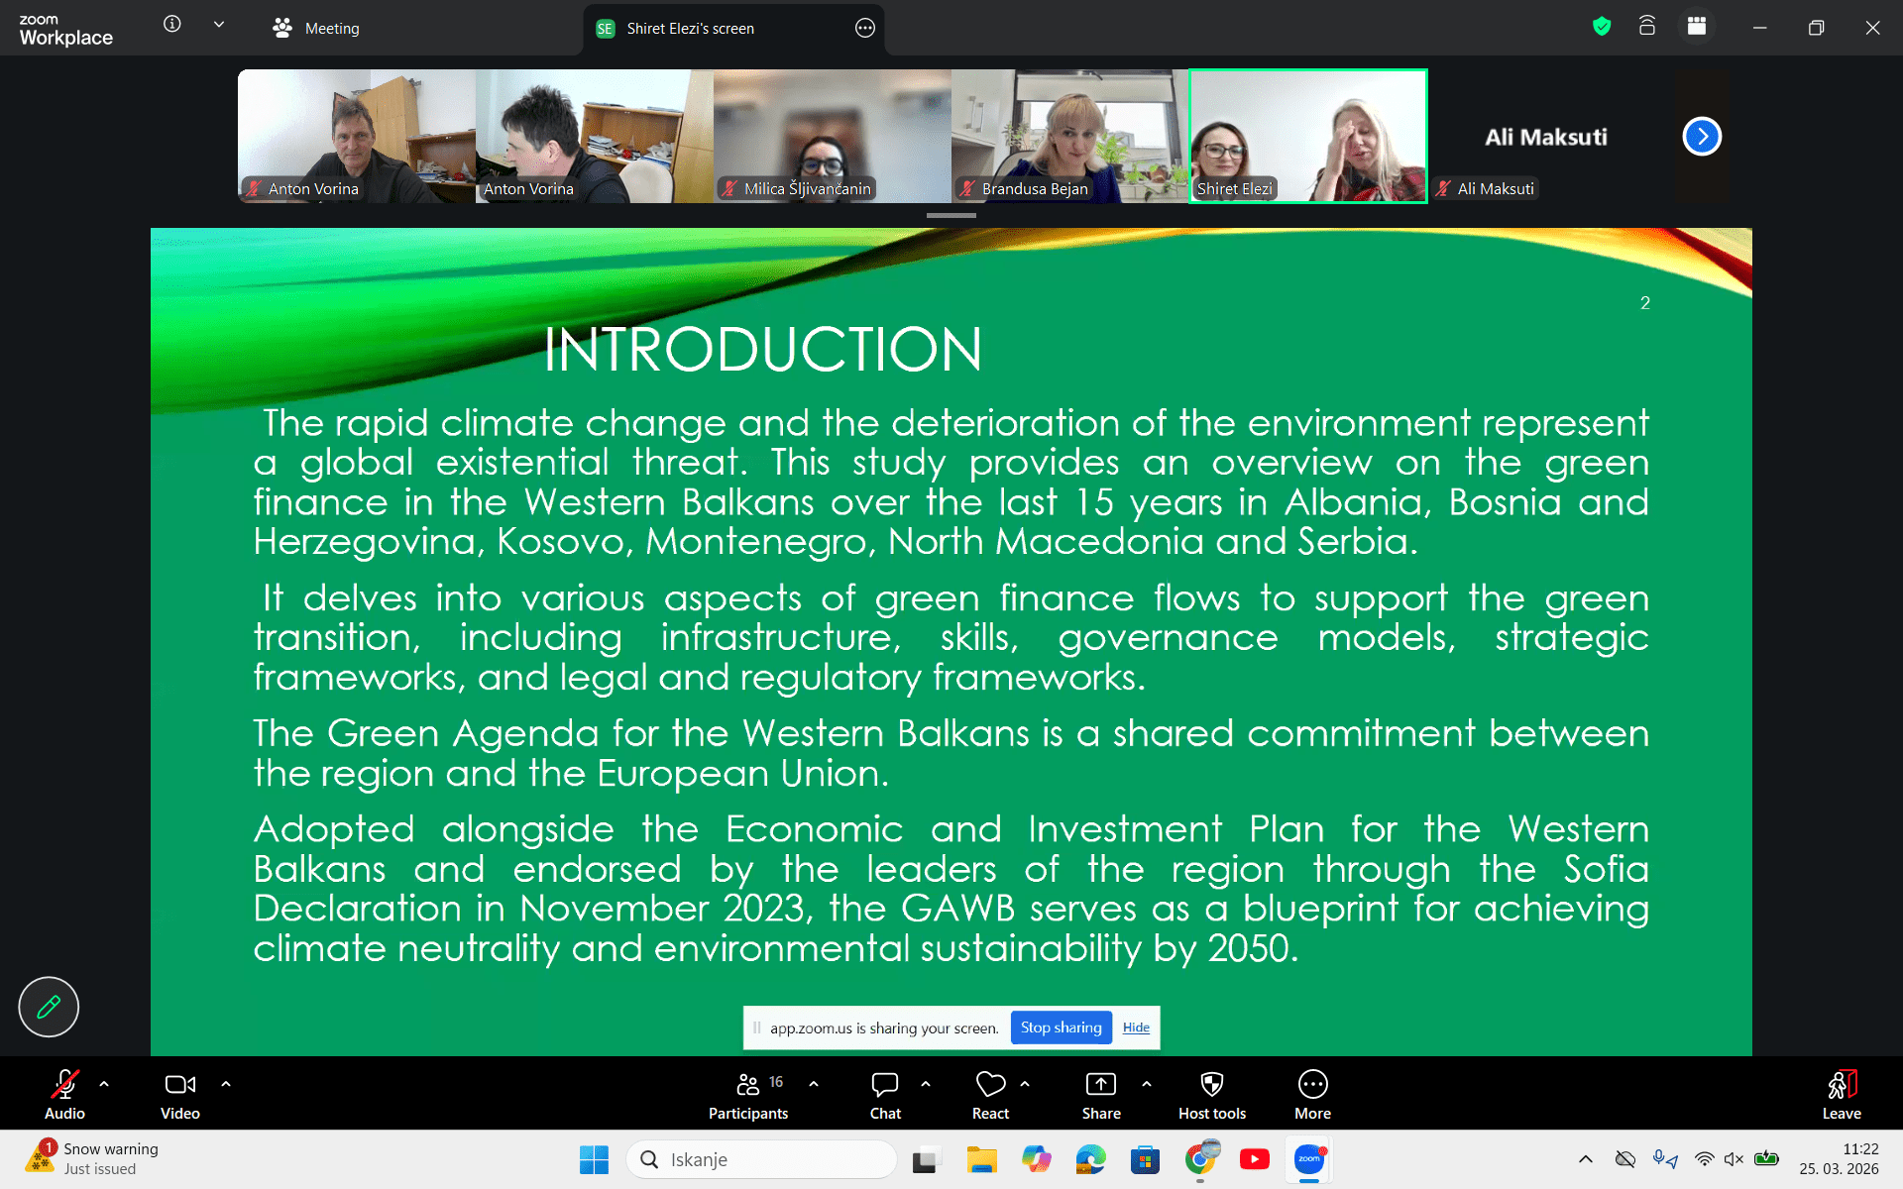Open the YouTube icon in the taskbar
The width and height of the screenshot is (1903, 1189).
coord(1254,1159)
